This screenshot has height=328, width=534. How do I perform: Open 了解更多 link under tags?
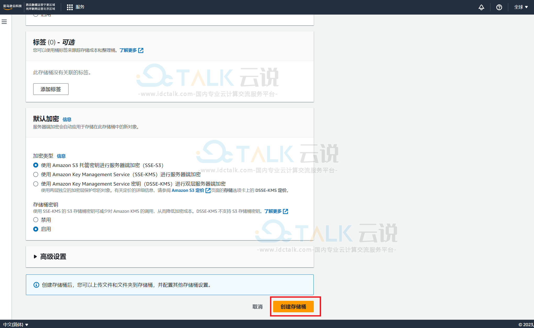point(128,50)
